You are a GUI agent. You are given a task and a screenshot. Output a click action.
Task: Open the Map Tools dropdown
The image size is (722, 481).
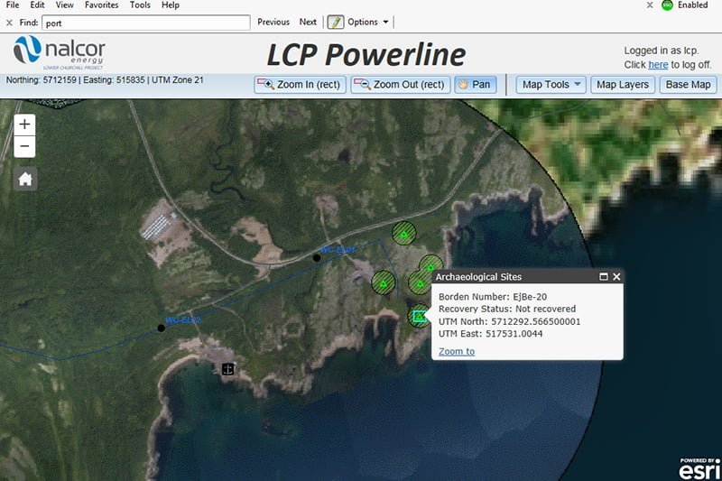[551, 85]
